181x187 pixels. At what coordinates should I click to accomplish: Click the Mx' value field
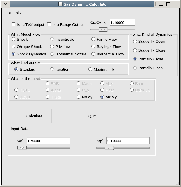pos(48,141)
